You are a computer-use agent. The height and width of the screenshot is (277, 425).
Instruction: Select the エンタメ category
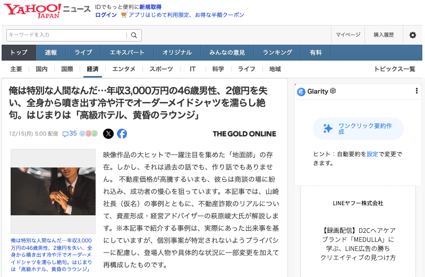(x=124, y=69)
